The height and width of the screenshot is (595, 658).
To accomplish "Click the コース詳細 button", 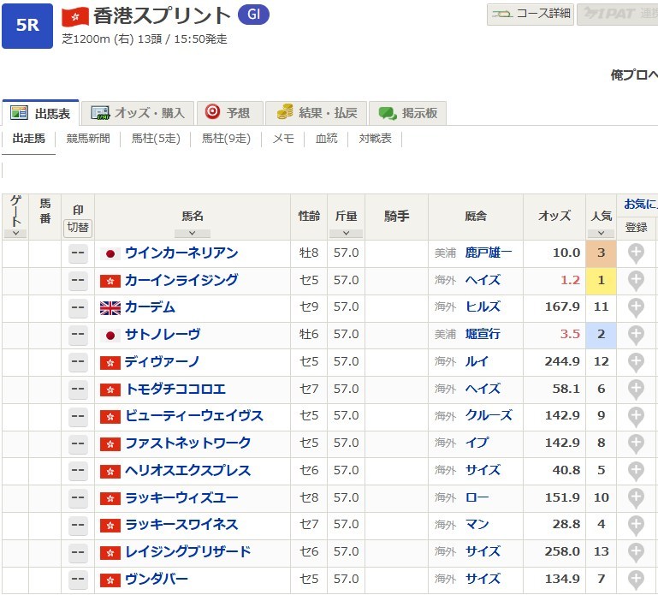I will (x=531, y=14).
